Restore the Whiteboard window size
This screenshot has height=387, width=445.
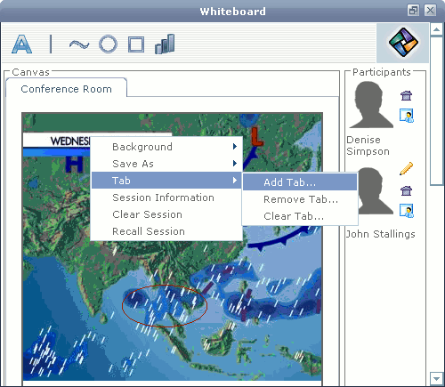click(413, 11)
